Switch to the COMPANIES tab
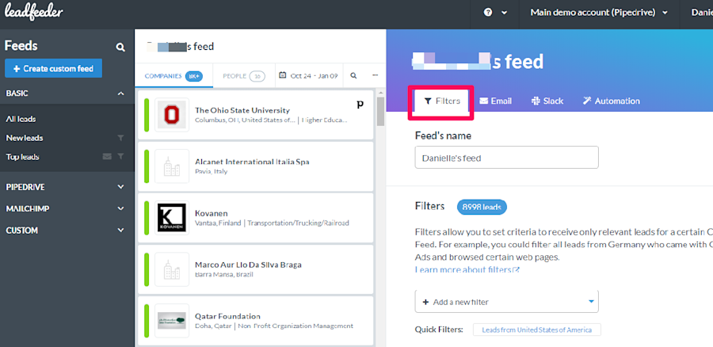 coord(173,76)
